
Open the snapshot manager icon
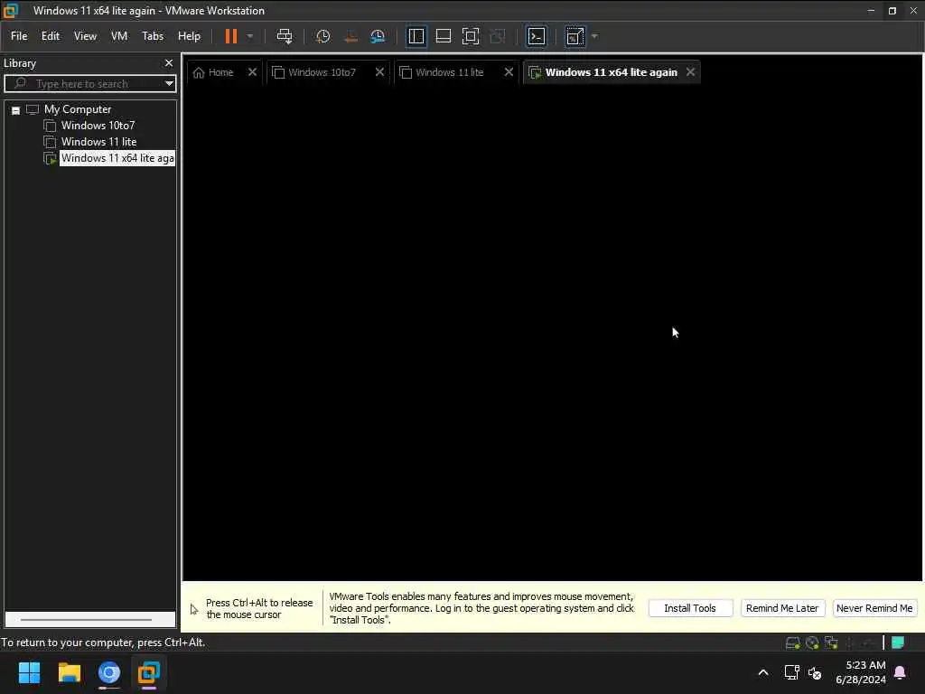378,36
